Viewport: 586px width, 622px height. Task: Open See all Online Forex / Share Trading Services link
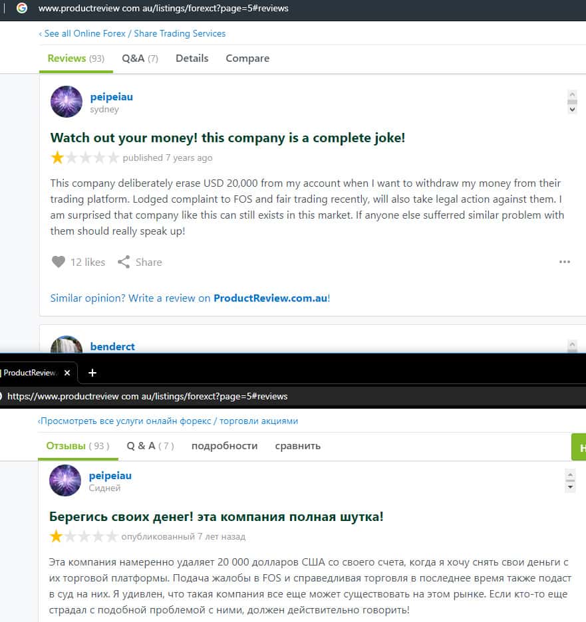132,34
